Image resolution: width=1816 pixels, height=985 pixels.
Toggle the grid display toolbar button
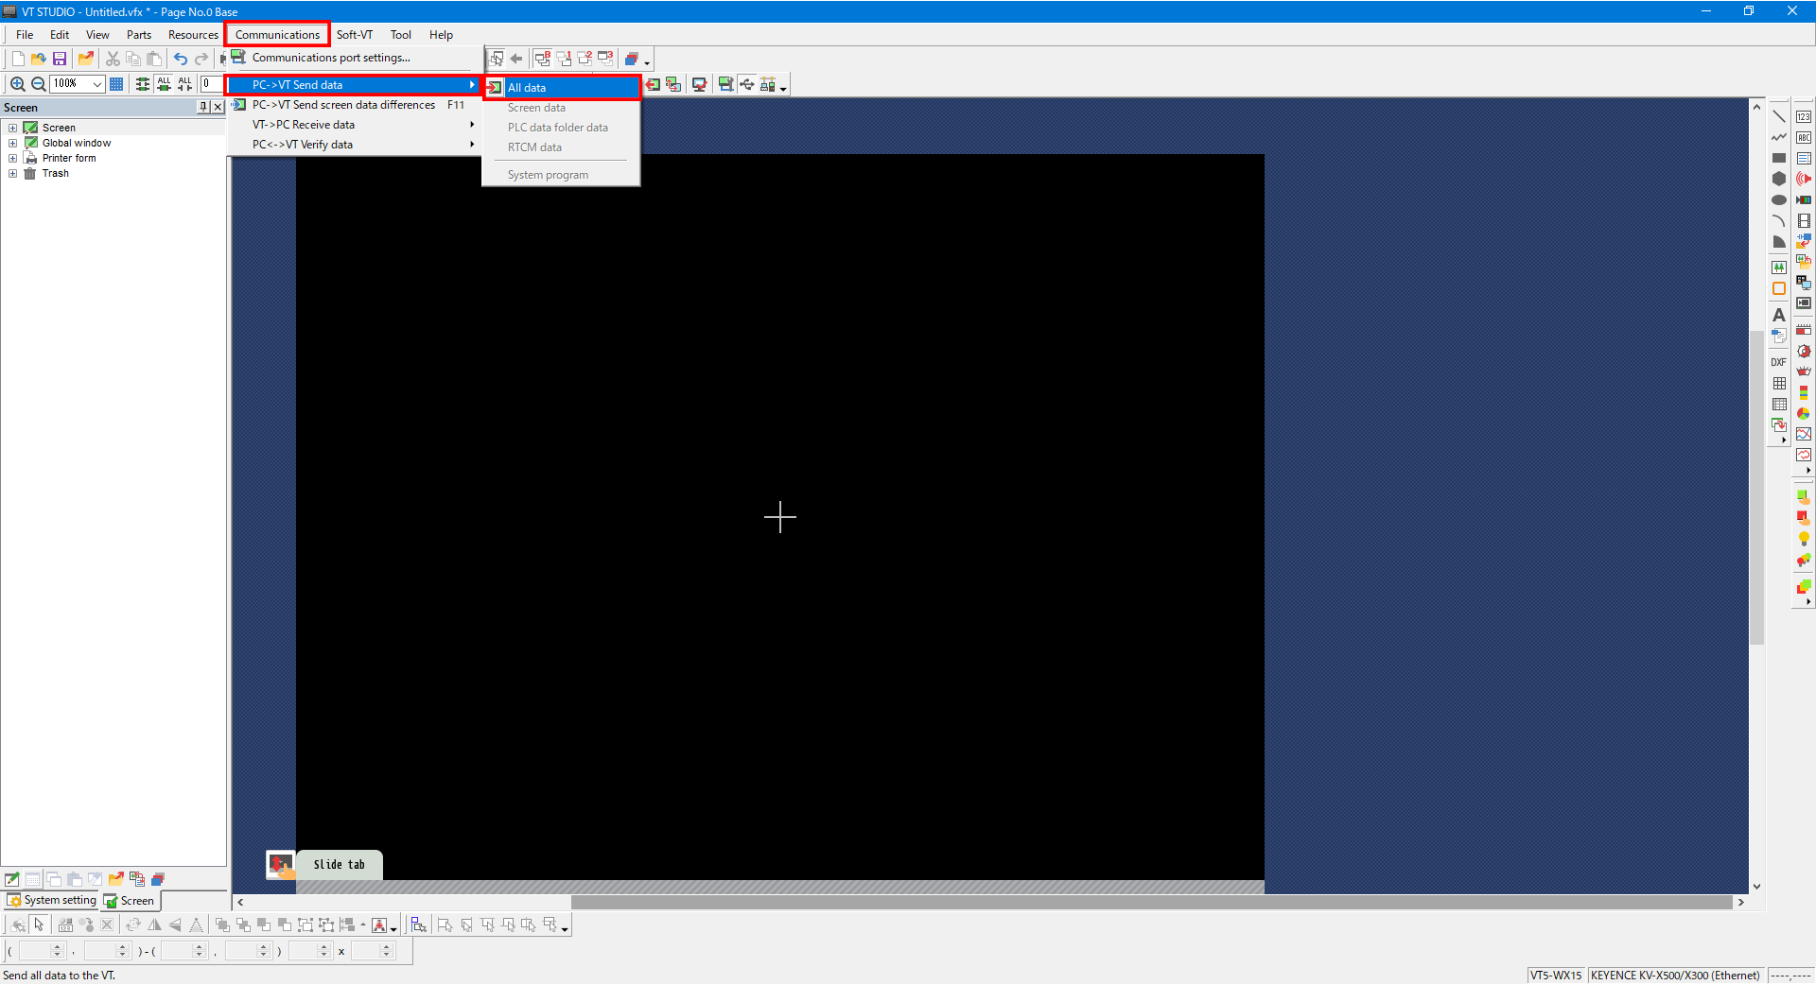click(x=116, y=84)
